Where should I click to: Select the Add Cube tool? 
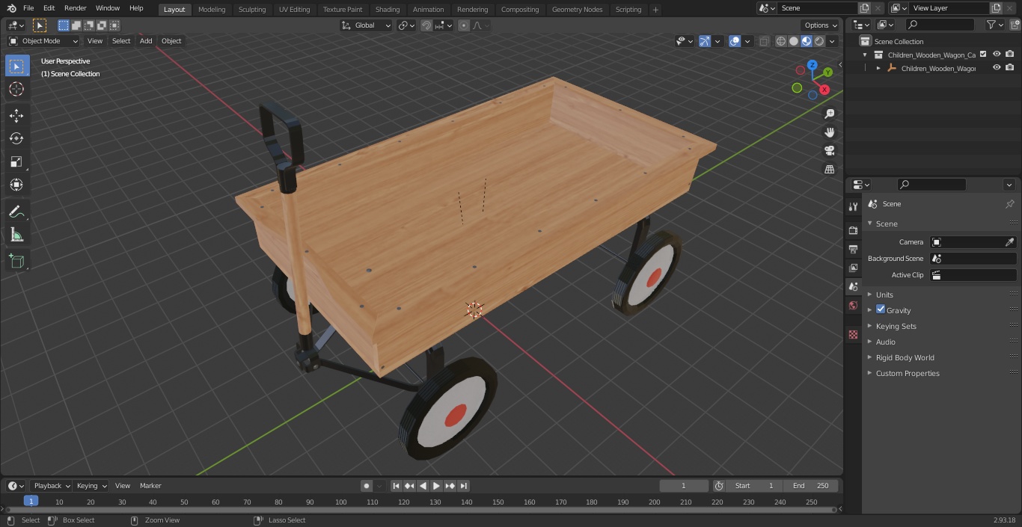16,262
